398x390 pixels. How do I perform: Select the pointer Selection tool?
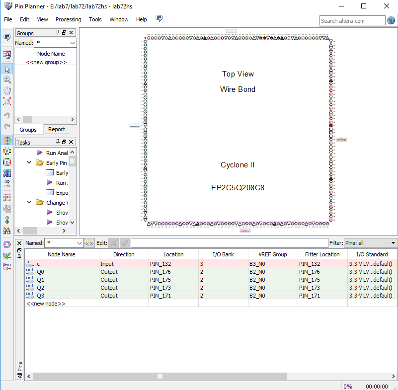tap(7, 69)
